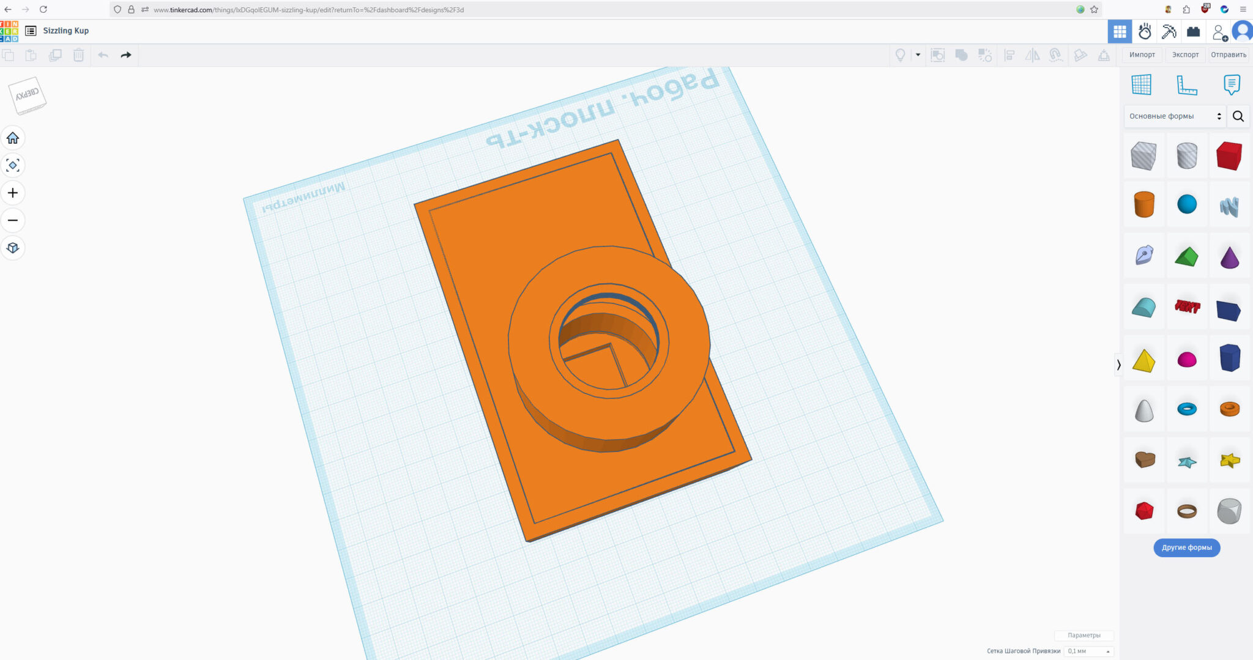Click the Другие формы button
Viewport: 1253px width, 660px height.
[1186, 547]
